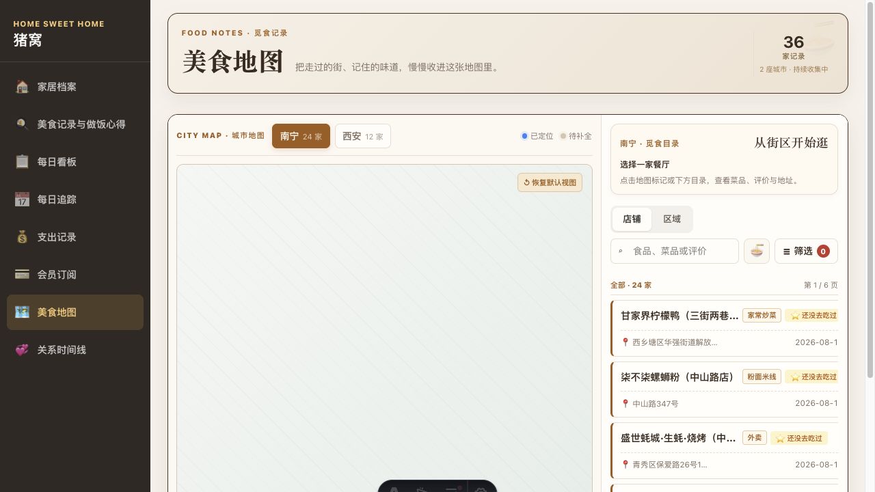Click the red 0 filter count badge
The width and height of the screenshot is (875, 492).
point(823,251)
